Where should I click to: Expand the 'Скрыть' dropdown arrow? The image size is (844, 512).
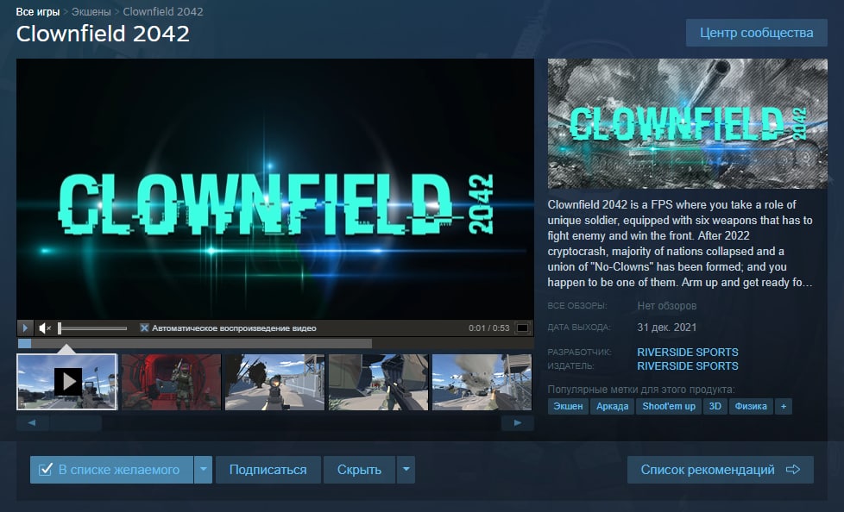click(406, 470)
